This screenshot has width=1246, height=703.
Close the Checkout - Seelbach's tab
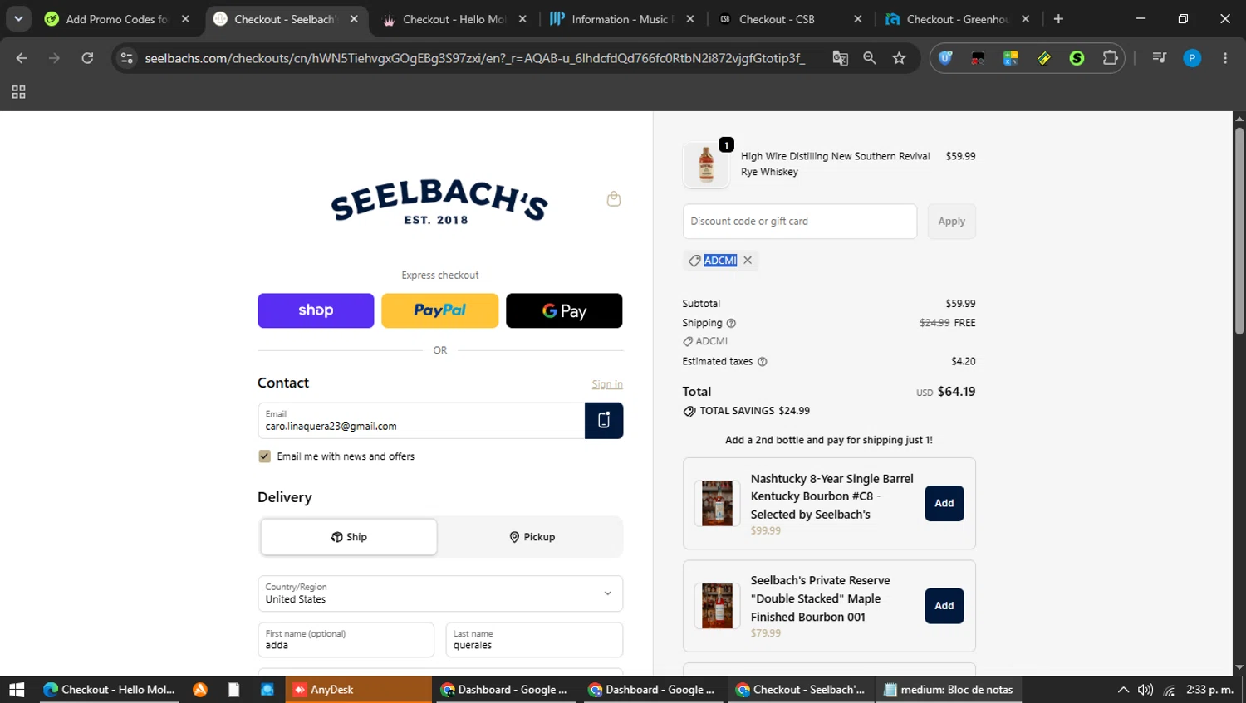(x=354, y=19)
